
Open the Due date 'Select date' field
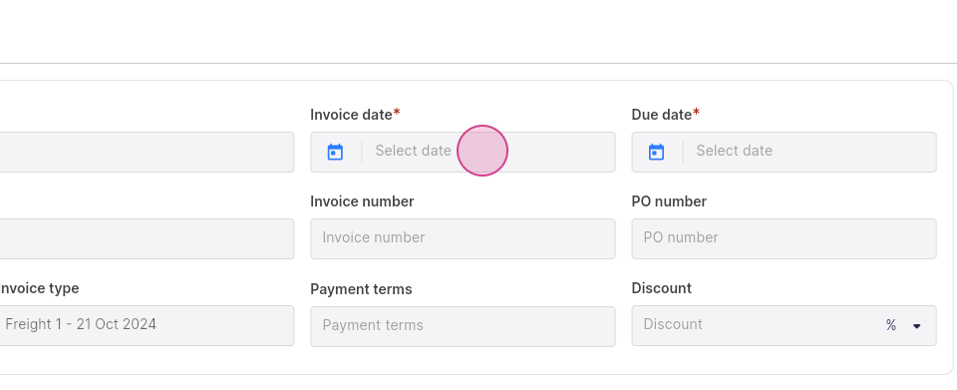784,152
